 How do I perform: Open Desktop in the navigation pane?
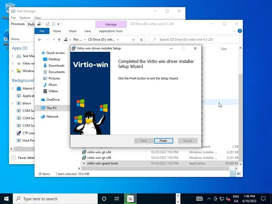[x=52, y=59]
